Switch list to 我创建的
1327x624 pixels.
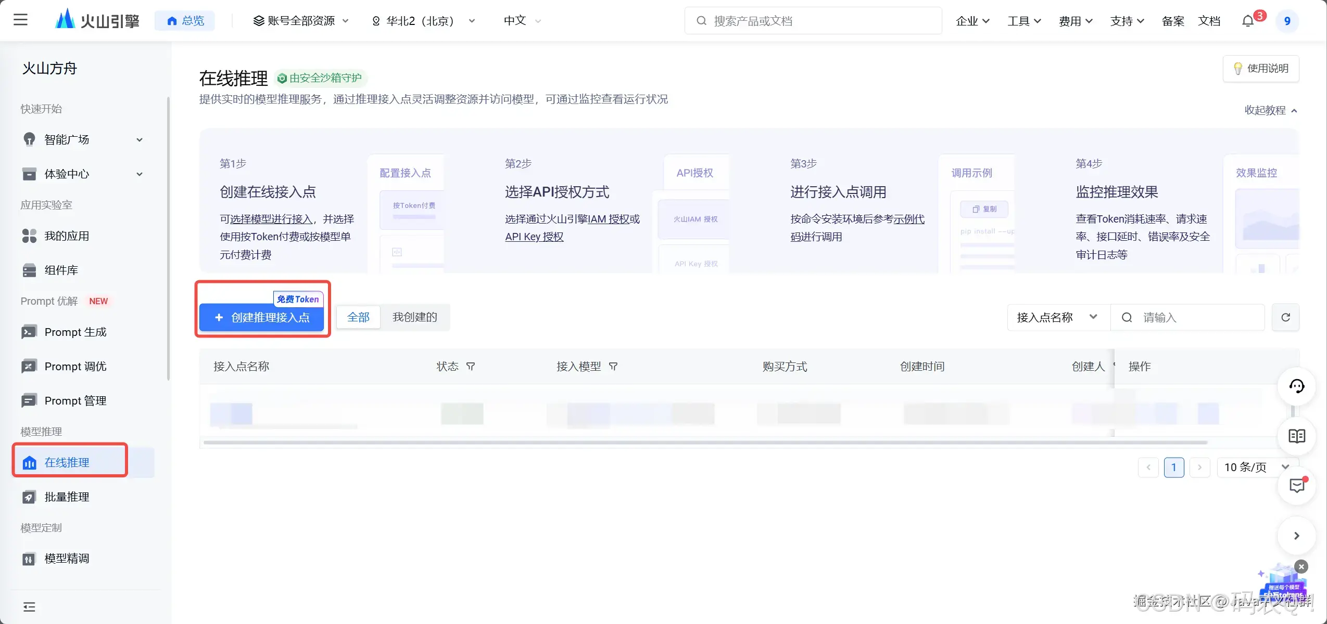click(x=414, y=317)
